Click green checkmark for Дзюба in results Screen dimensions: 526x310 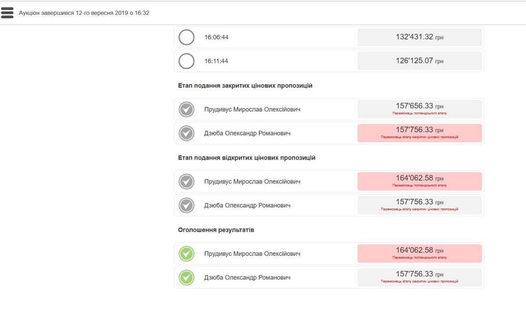187,277
